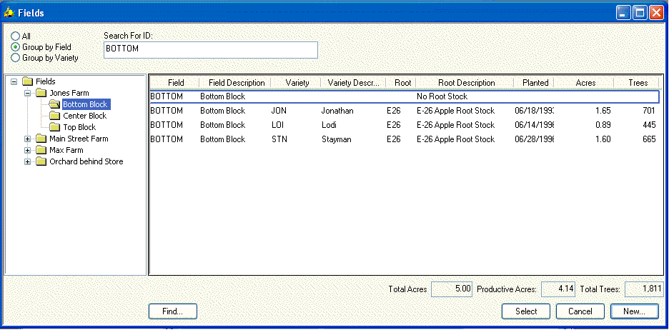The image size is (669, 330).
Task: Click the Fields root folder icon
Action: pos(28,81)
